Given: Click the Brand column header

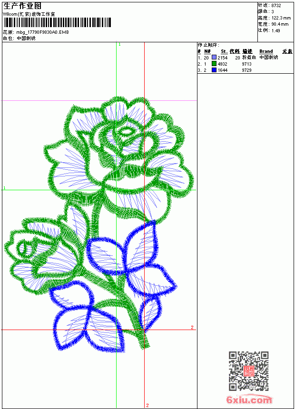Looking at the screenshot, I should tap(266, 51).
